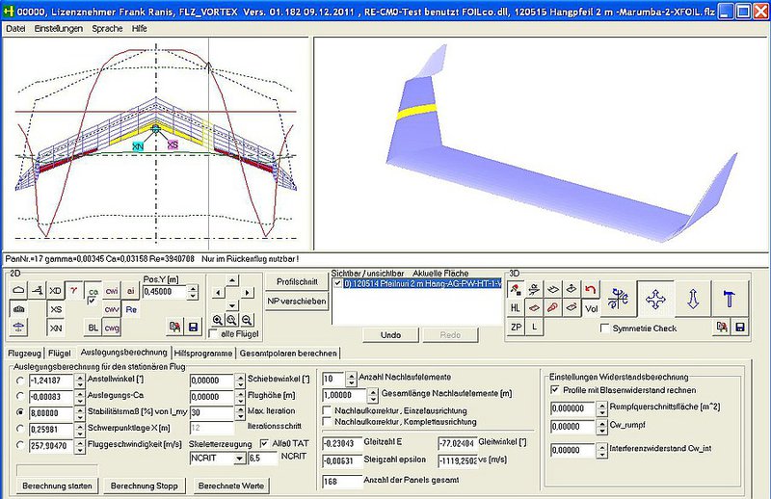
Task: Click the vertical double-arrow 3D tool
Action: click(693, 299)
